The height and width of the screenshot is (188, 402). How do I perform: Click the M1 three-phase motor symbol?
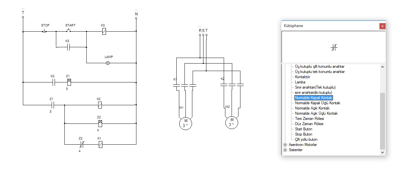pos(185,123)
